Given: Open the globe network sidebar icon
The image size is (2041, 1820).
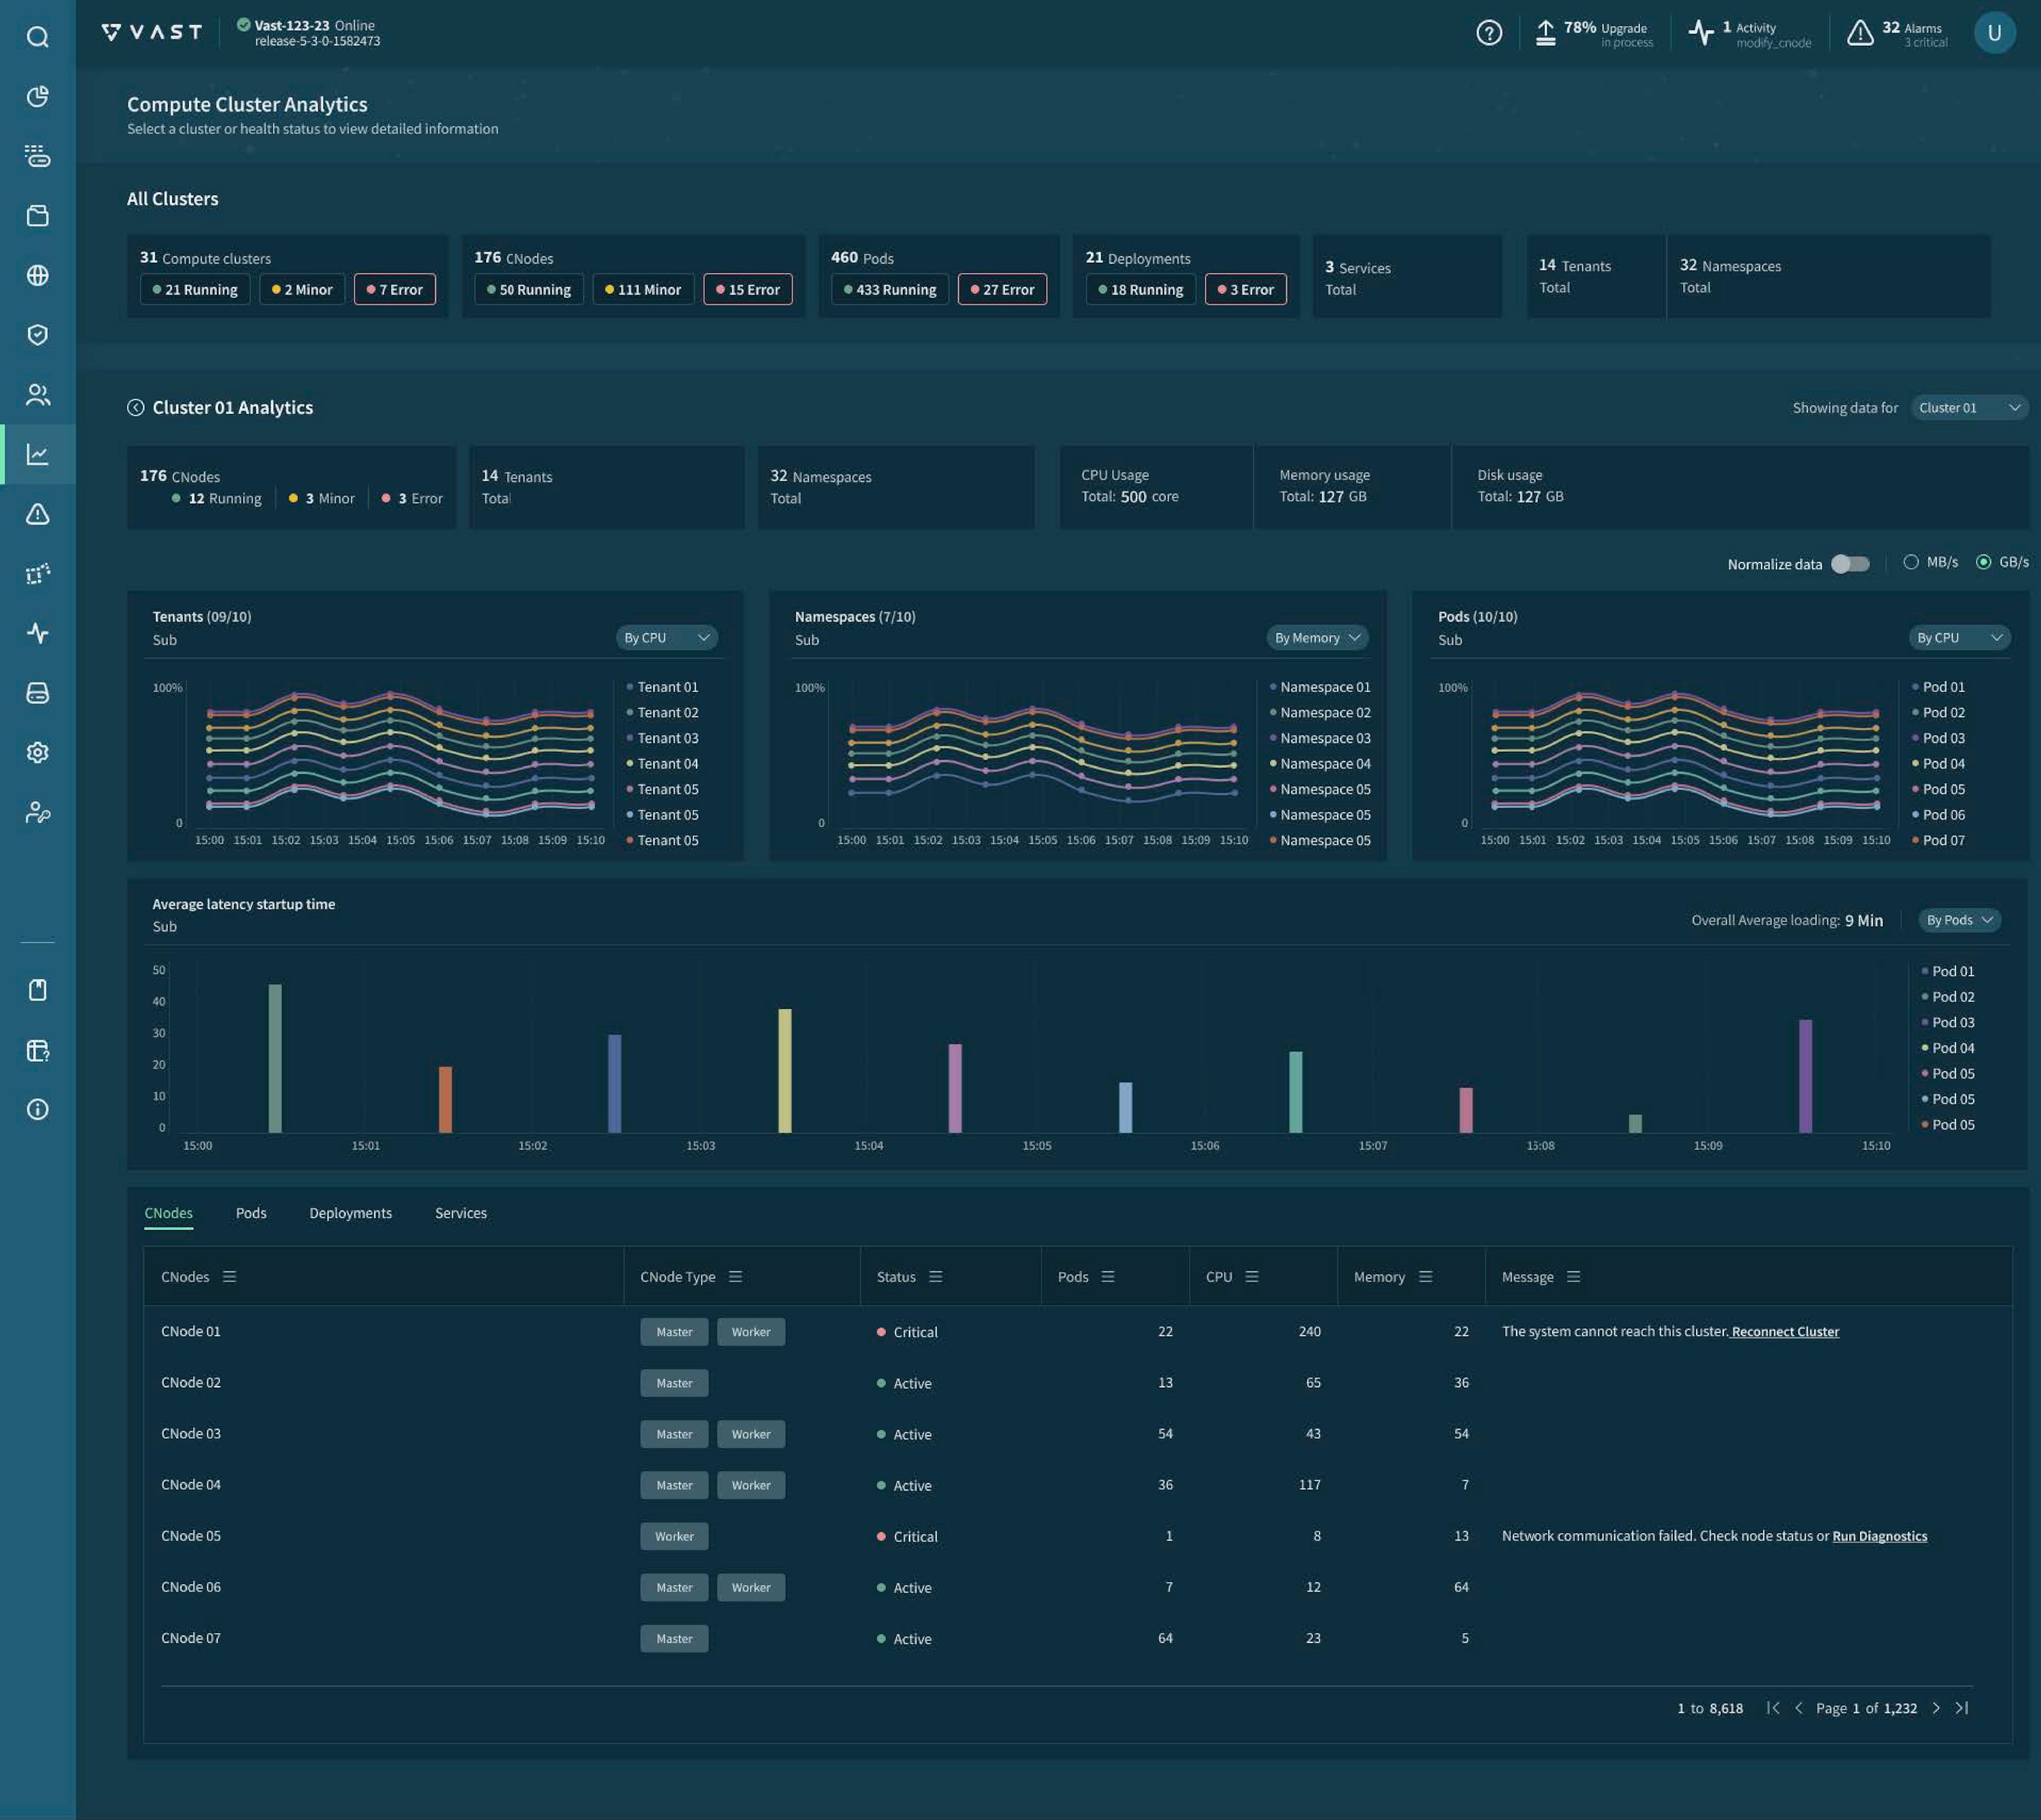Looking at the screenshot, I should pos(37,275).
